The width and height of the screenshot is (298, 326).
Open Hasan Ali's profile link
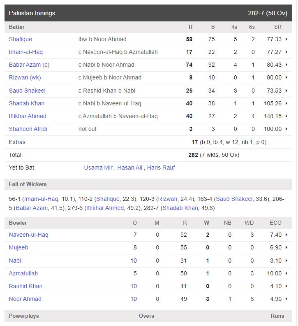click(x=130, y=168)
